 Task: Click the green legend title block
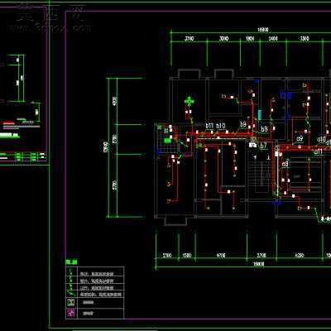coord(71,262)
